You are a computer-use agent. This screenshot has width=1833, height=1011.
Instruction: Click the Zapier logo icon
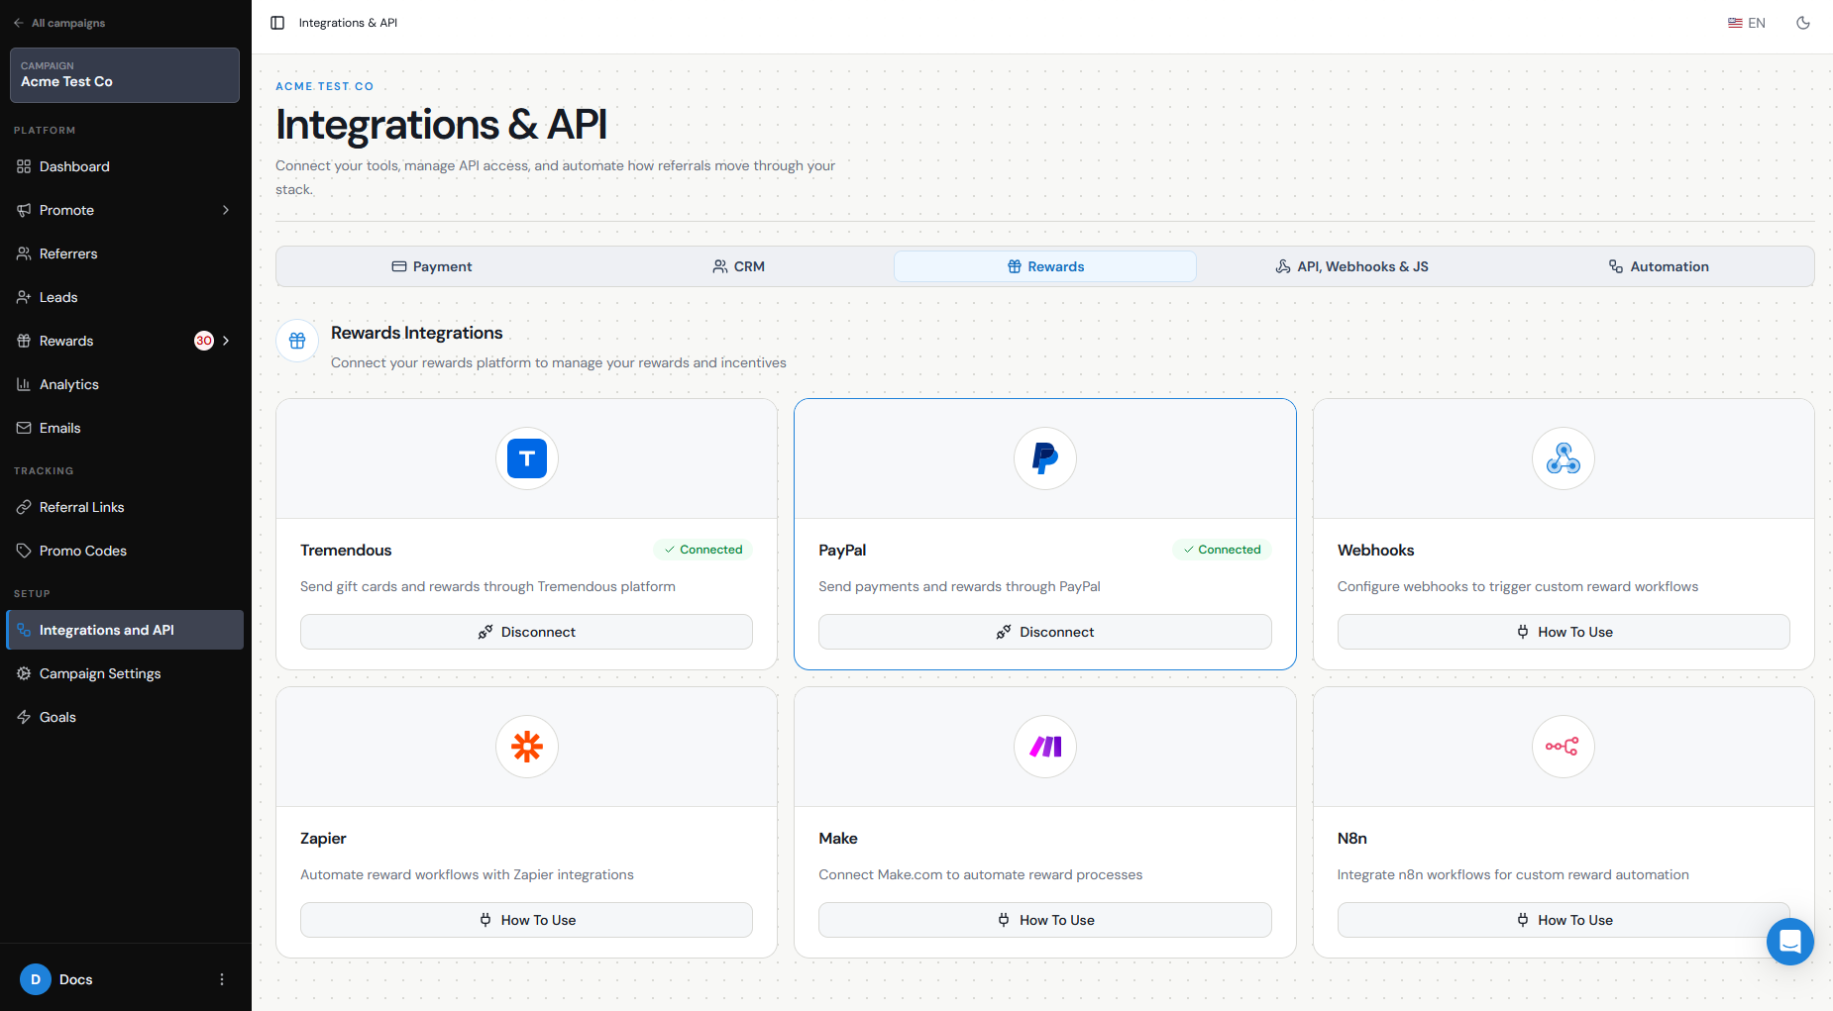(527, 747)
